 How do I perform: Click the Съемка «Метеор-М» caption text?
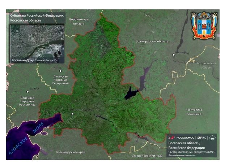[192, 152]
